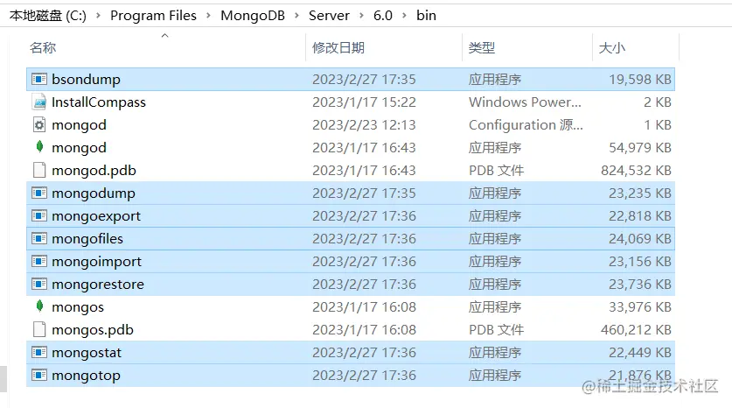Select the mongotop application icon
The height and width of the screenshot is (408, 732).
[x=38, y=376]
